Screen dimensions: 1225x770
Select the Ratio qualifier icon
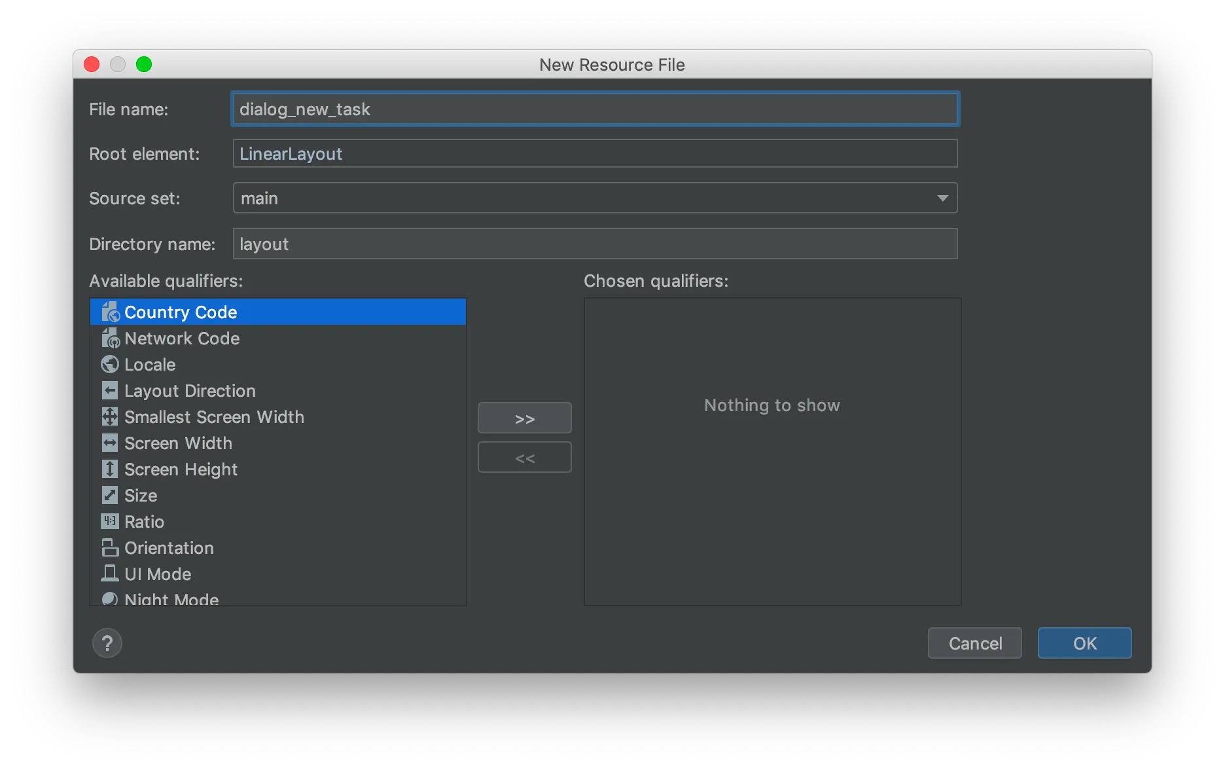click(110, 522)
